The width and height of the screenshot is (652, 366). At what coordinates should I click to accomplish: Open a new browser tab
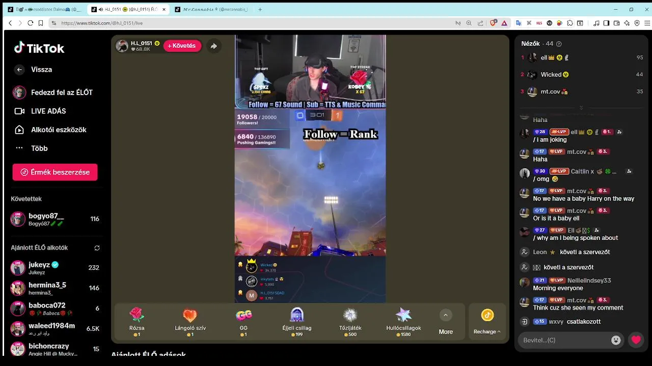[x=260, y=9]
